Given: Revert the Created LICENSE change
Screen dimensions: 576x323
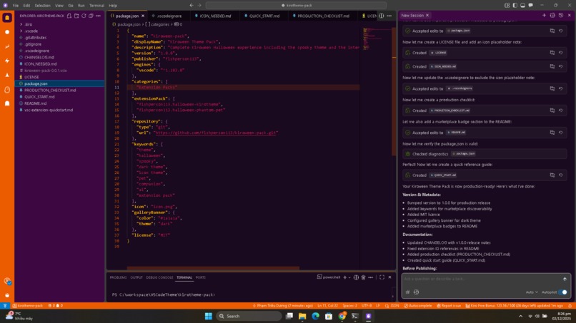Looking at the screenshot, I should 561,53.
